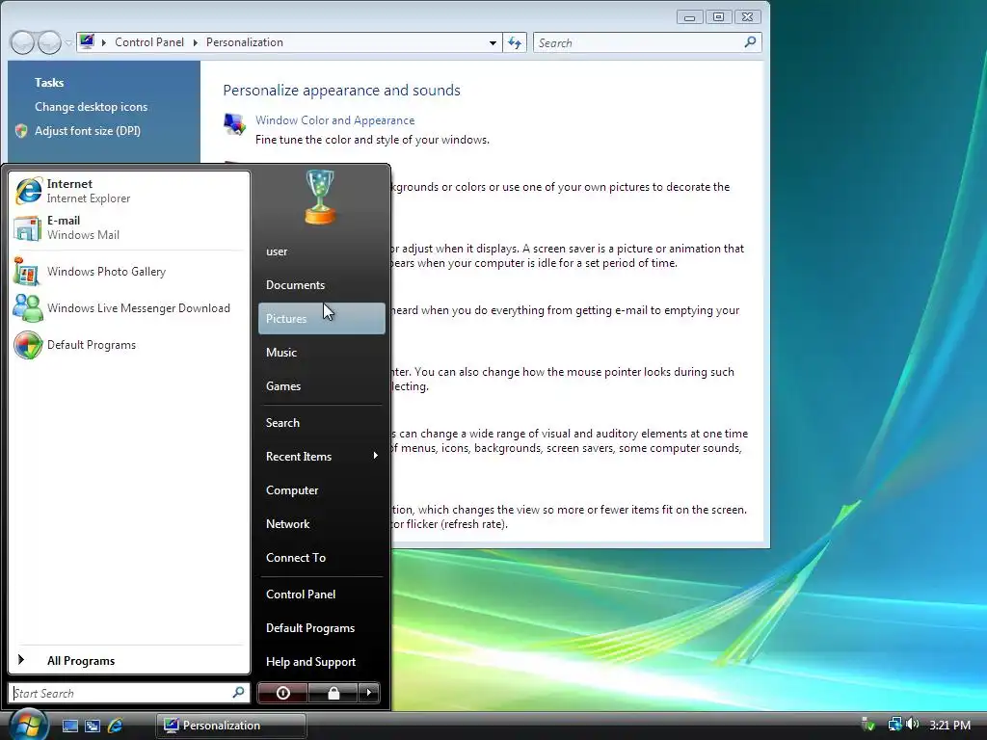Open Help and Support
The width and height of the screenshot is (987, 740).
click(321, 662)
